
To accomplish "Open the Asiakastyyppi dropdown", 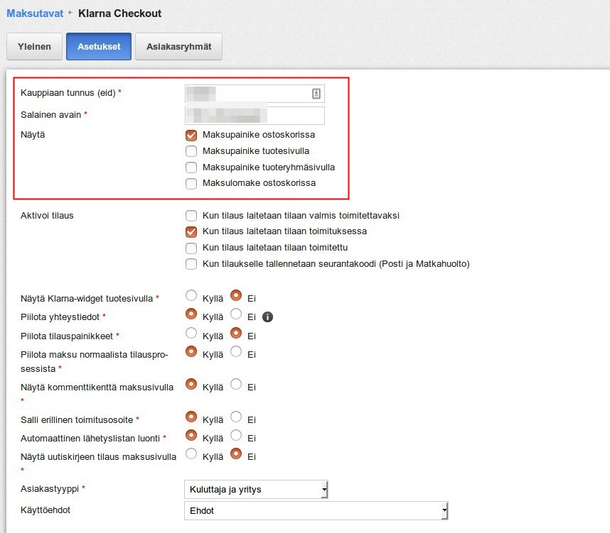I will (256, 490).
